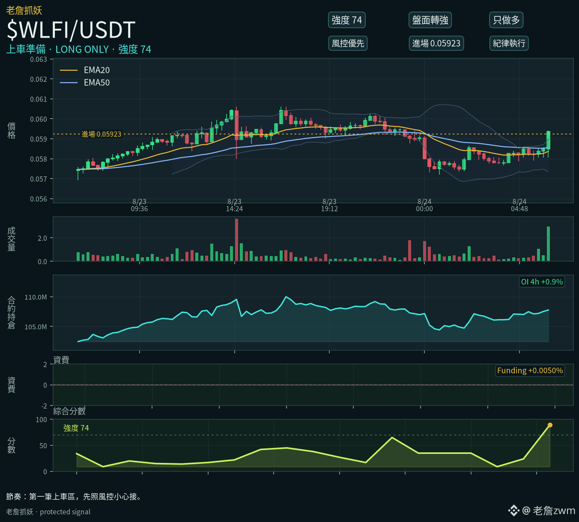Click the 100 score axis value
The image size is (579, 522).
(x=42, y=420)
